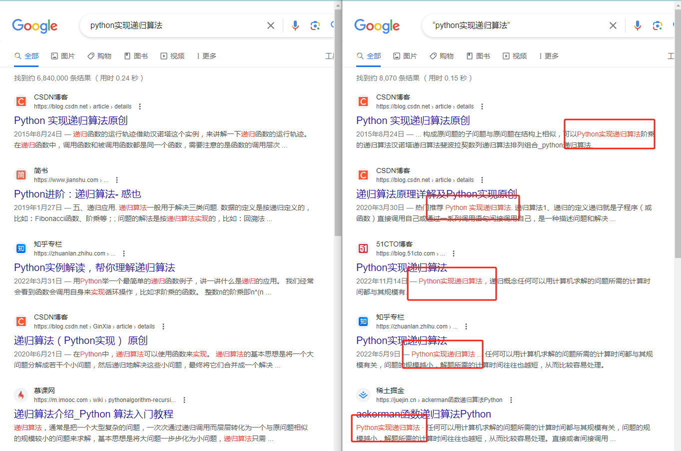Open three-dot menu beside blog.51cto.com result
Image resolution: width=681 pixels, height=451 pixels.
pyautogui.click(x=454, y=253)
